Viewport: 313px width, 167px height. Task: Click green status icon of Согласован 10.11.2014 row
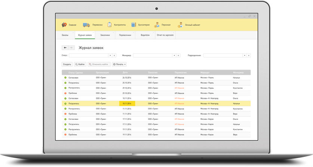pyautogui.click(x=65, y=98)
